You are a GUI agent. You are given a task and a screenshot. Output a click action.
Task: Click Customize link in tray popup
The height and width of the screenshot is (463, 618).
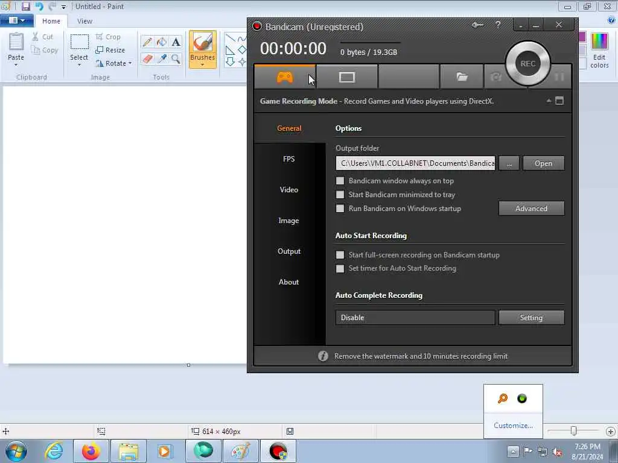click(x=513, y=425)
